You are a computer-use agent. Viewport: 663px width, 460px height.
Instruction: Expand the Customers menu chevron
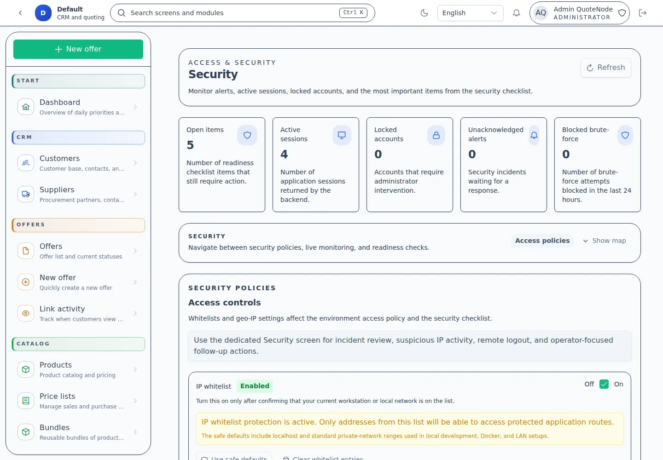(x=135, y=163)
